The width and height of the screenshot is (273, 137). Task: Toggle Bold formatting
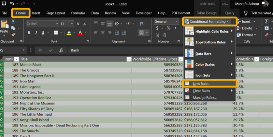29,33
